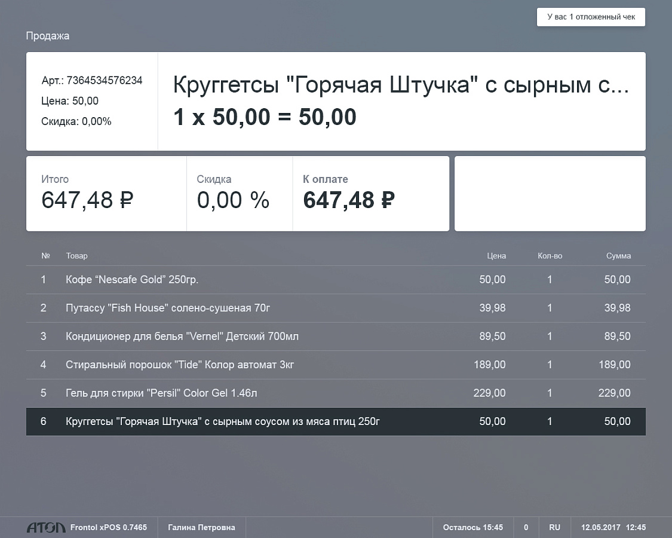Select the Nescafe Gold coffee row
Viewport: 672px width, 538px height.
[336, 280]
